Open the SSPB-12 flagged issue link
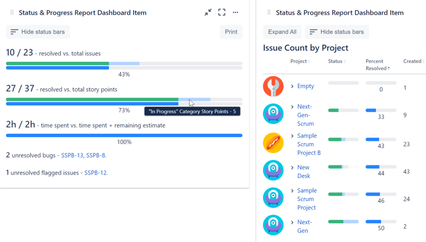The height and width of the screenshot is (242, 426). (x=95, y=173)
